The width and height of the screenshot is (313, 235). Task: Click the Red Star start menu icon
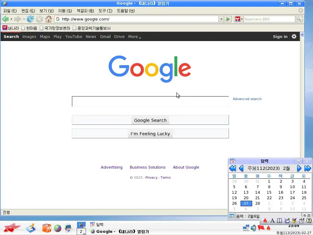click(x=12, y=228)
